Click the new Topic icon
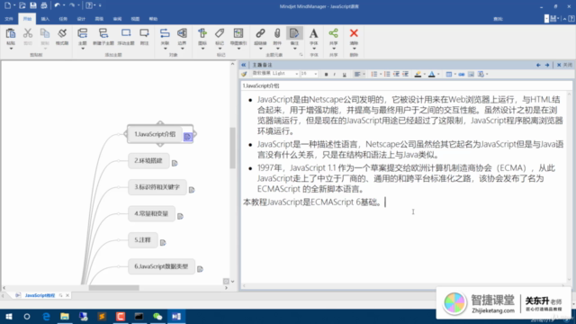This screenshot has height=324, width=576. point(82,33)
